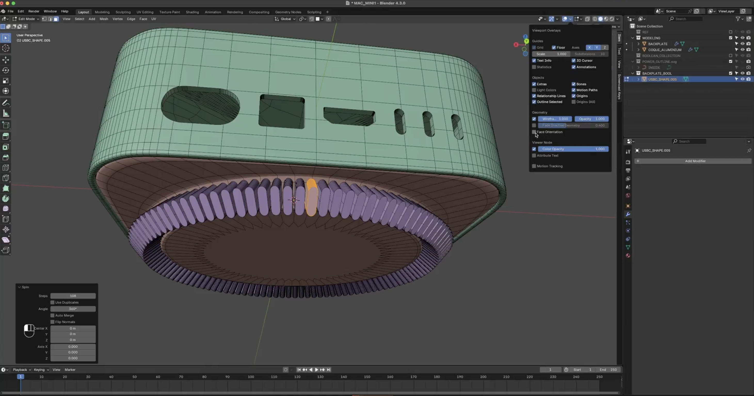The height and width of the screenshot is (396, 754).
Task: Pick the Cursor tool in toolbar
Action: coord(6,48)
